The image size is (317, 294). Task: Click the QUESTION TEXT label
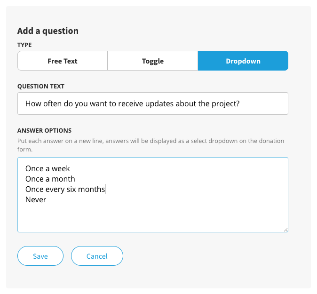click(x=41, y=87)
